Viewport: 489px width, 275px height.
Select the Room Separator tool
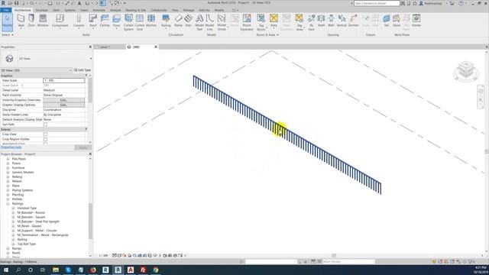247,22
